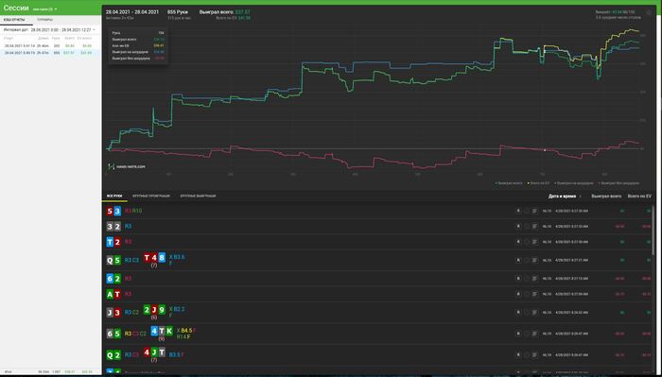Image resolution: width=662 pixels, height=377 pixels.
Task: Switch to Кэш отчёты tab
Action: click(15, 20)
